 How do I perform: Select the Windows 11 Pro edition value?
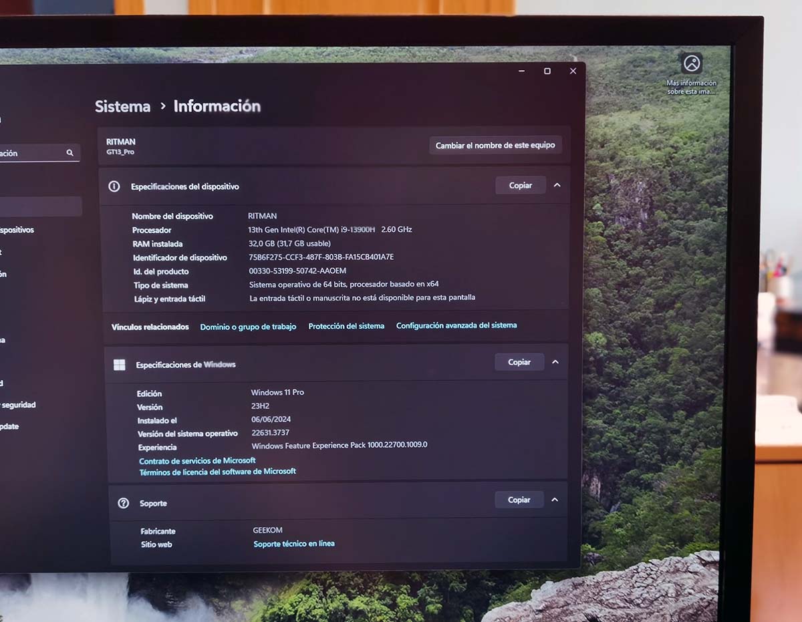(277, 392)
